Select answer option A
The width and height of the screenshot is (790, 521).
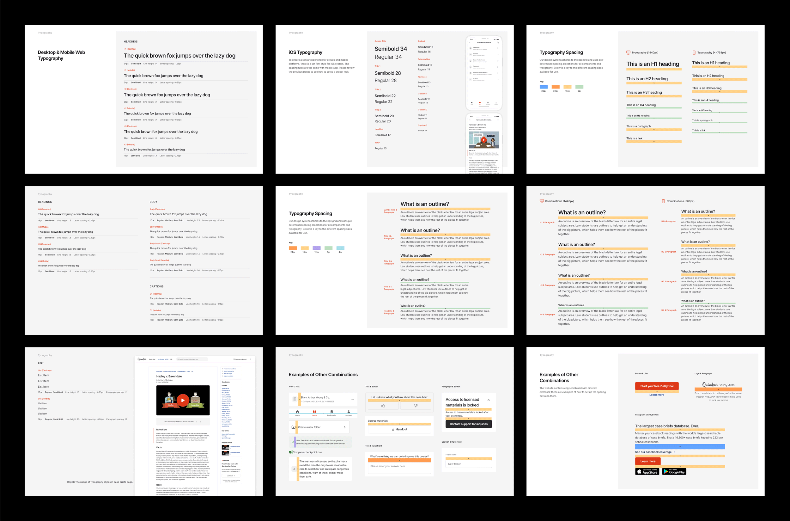294,469
